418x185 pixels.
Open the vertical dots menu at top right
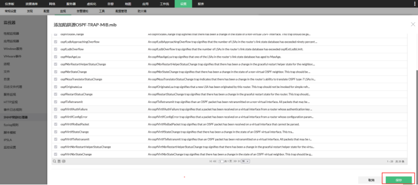414,4
